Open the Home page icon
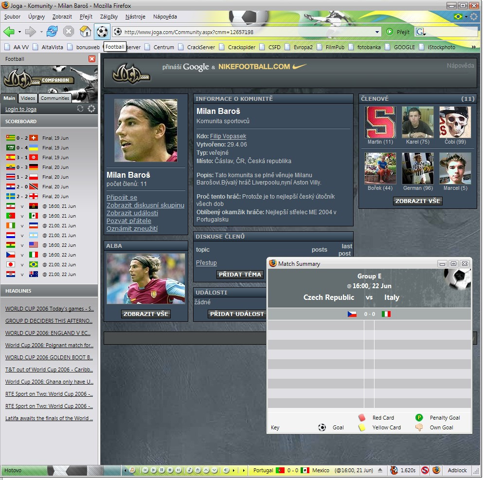The image size is (483, 480). pos(85,32)
